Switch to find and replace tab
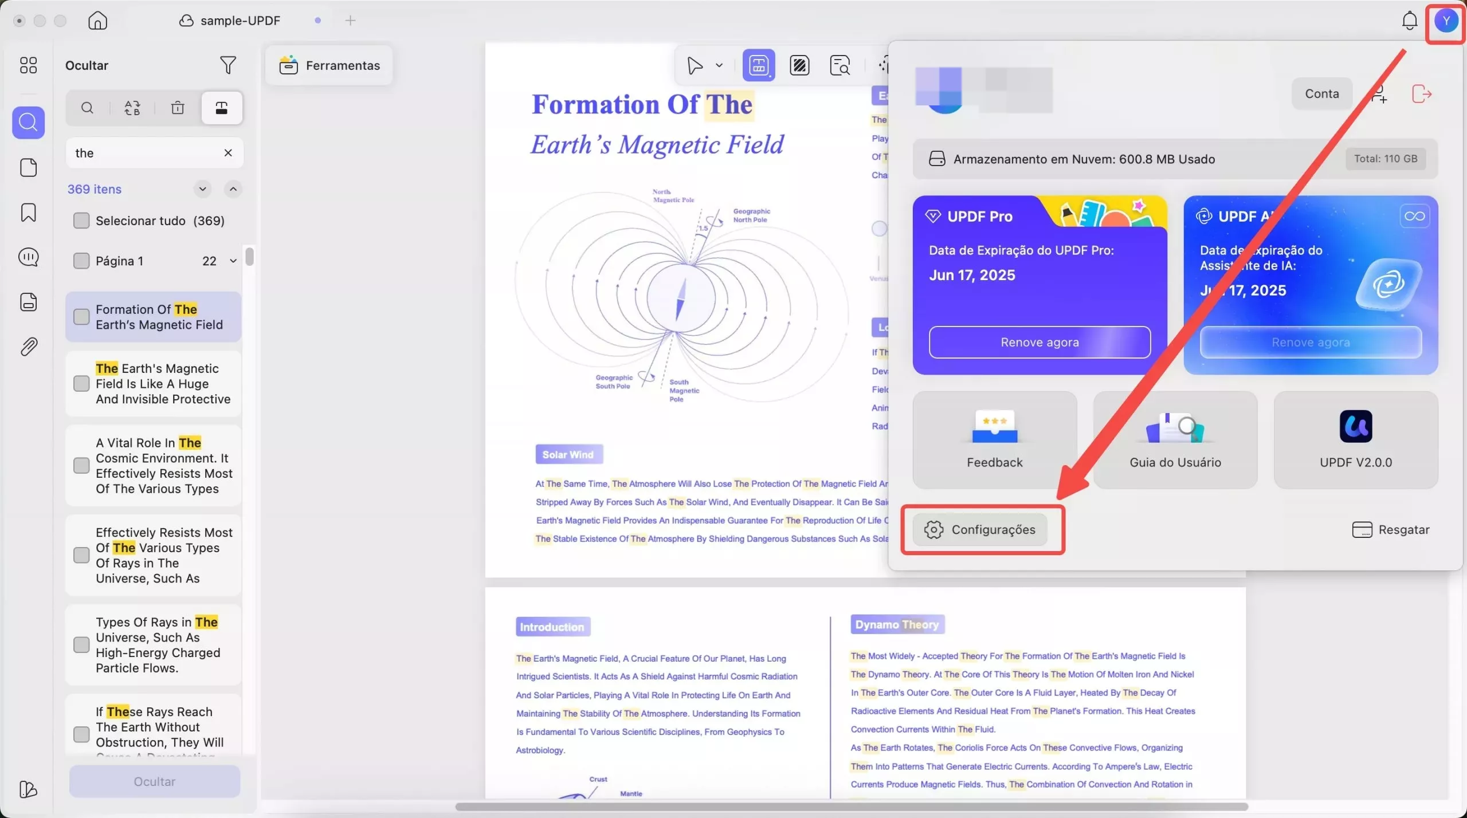Image resolution: width=1467 pixels, height=818 pixels. tap(132, 108)
